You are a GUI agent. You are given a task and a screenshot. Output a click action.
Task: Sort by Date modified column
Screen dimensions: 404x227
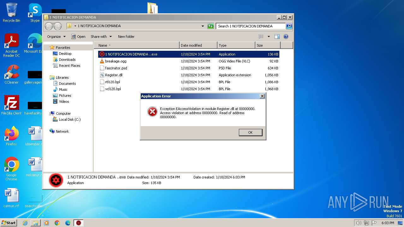[198, 45]
